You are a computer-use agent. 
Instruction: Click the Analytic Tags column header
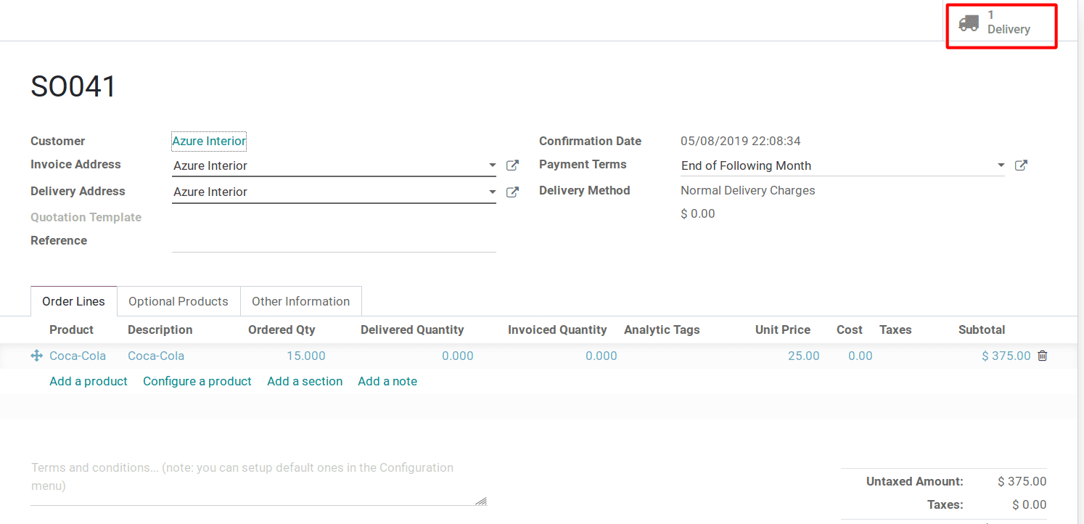(x=662, y=329)
